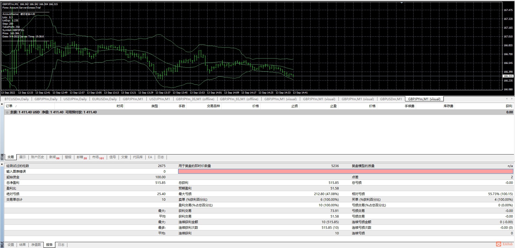Open the 展示 terminal tab

pyautogui.click(x=23, y=157)
